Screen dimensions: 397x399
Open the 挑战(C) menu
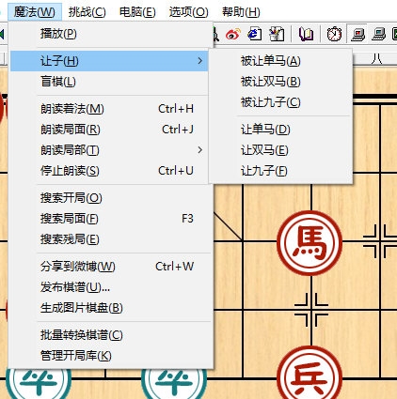87,12
